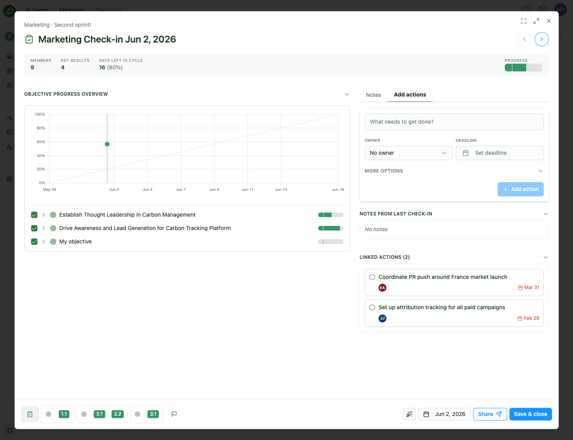
Task: Click the Set deadline field
Action: pyautogui.click(x=500, y=153)
